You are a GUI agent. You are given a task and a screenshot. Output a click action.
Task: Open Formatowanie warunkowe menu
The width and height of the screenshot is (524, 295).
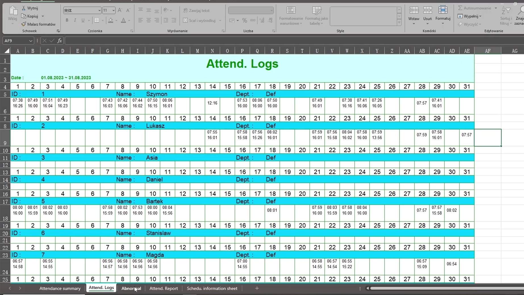(x=291, y=16)
